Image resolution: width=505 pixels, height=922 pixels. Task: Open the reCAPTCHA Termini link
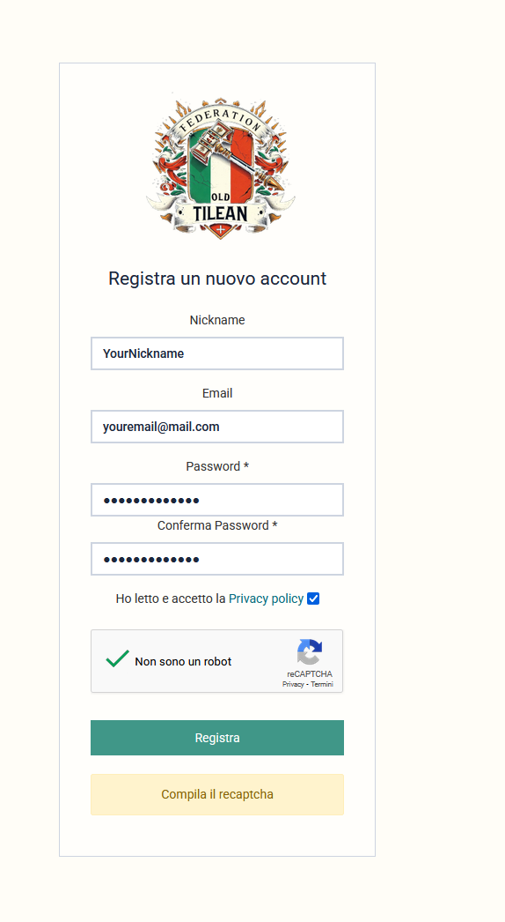tap(322, 684)
